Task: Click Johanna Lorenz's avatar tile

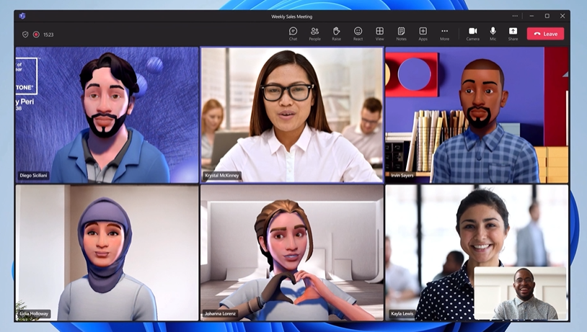Action: coord(292,252)
